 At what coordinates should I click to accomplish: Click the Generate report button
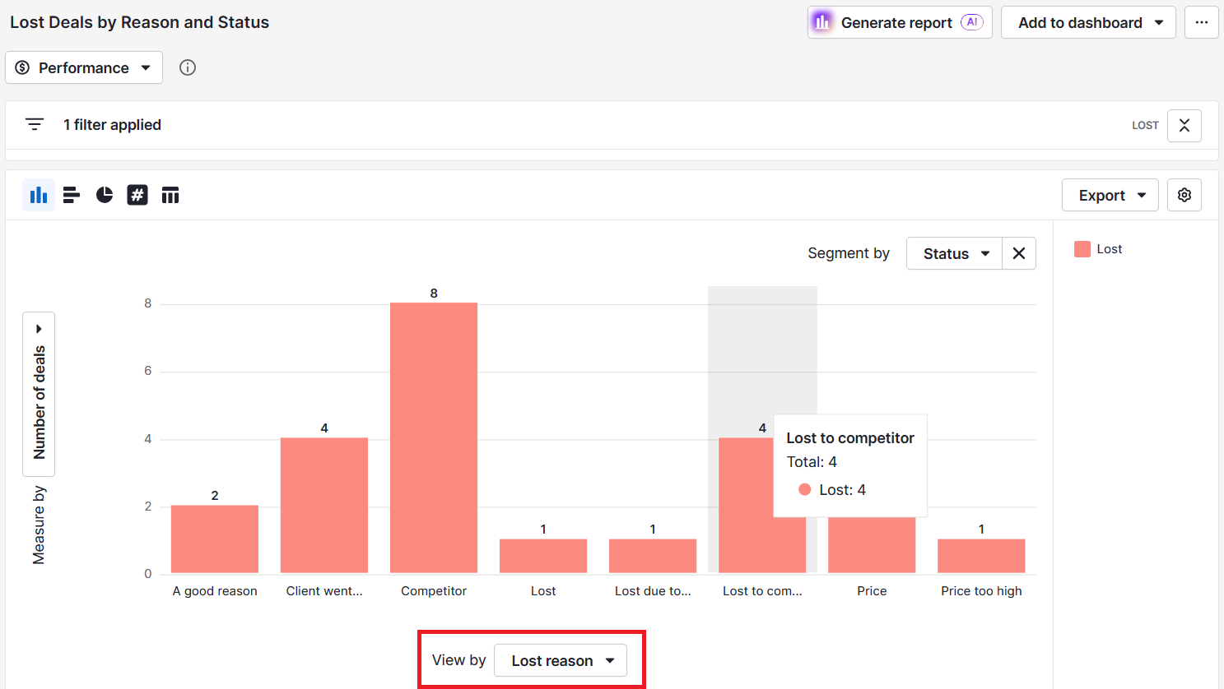[x=899, y=22]
